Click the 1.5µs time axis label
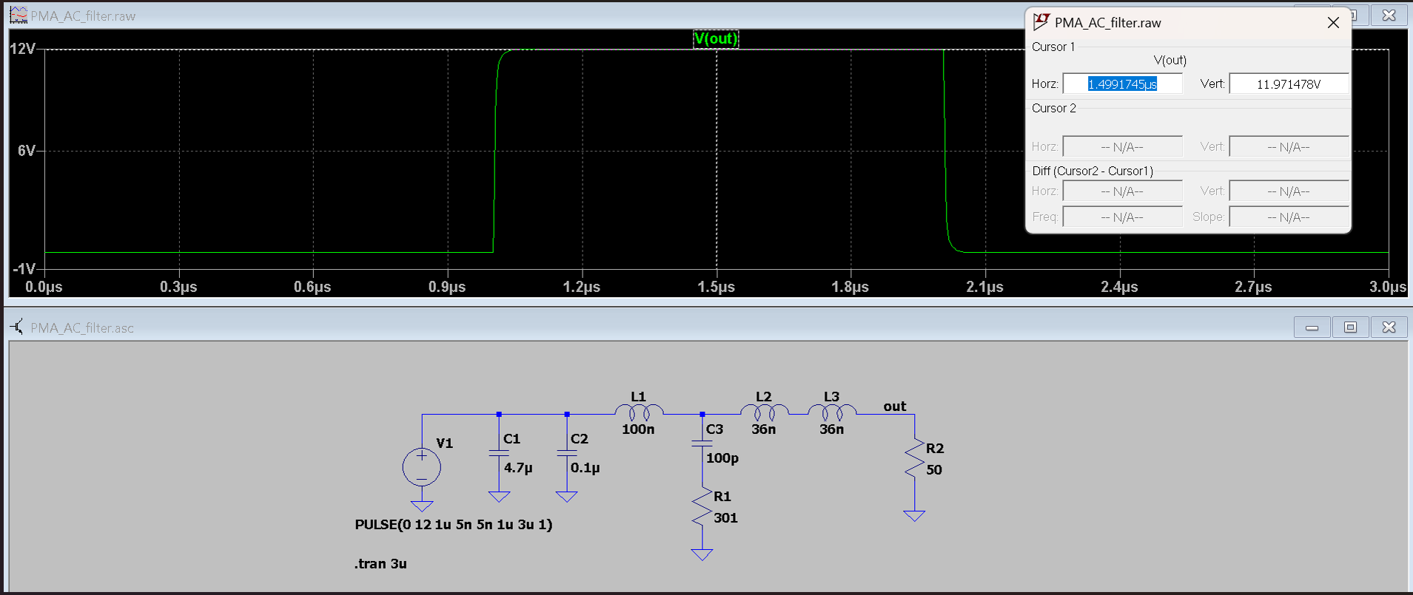This screenshot has height=595, width=1413. (x=716, y=287)
